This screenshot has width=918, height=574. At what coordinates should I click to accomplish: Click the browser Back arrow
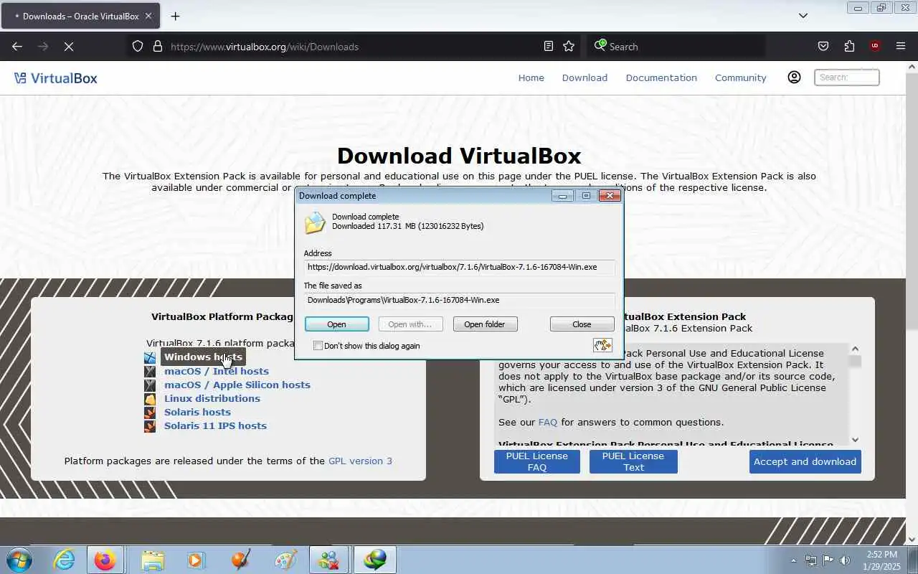click(x=17, y=47)
